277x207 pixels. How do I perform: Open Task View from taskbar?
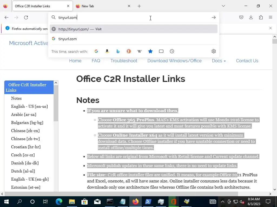[x=45, y=202]
